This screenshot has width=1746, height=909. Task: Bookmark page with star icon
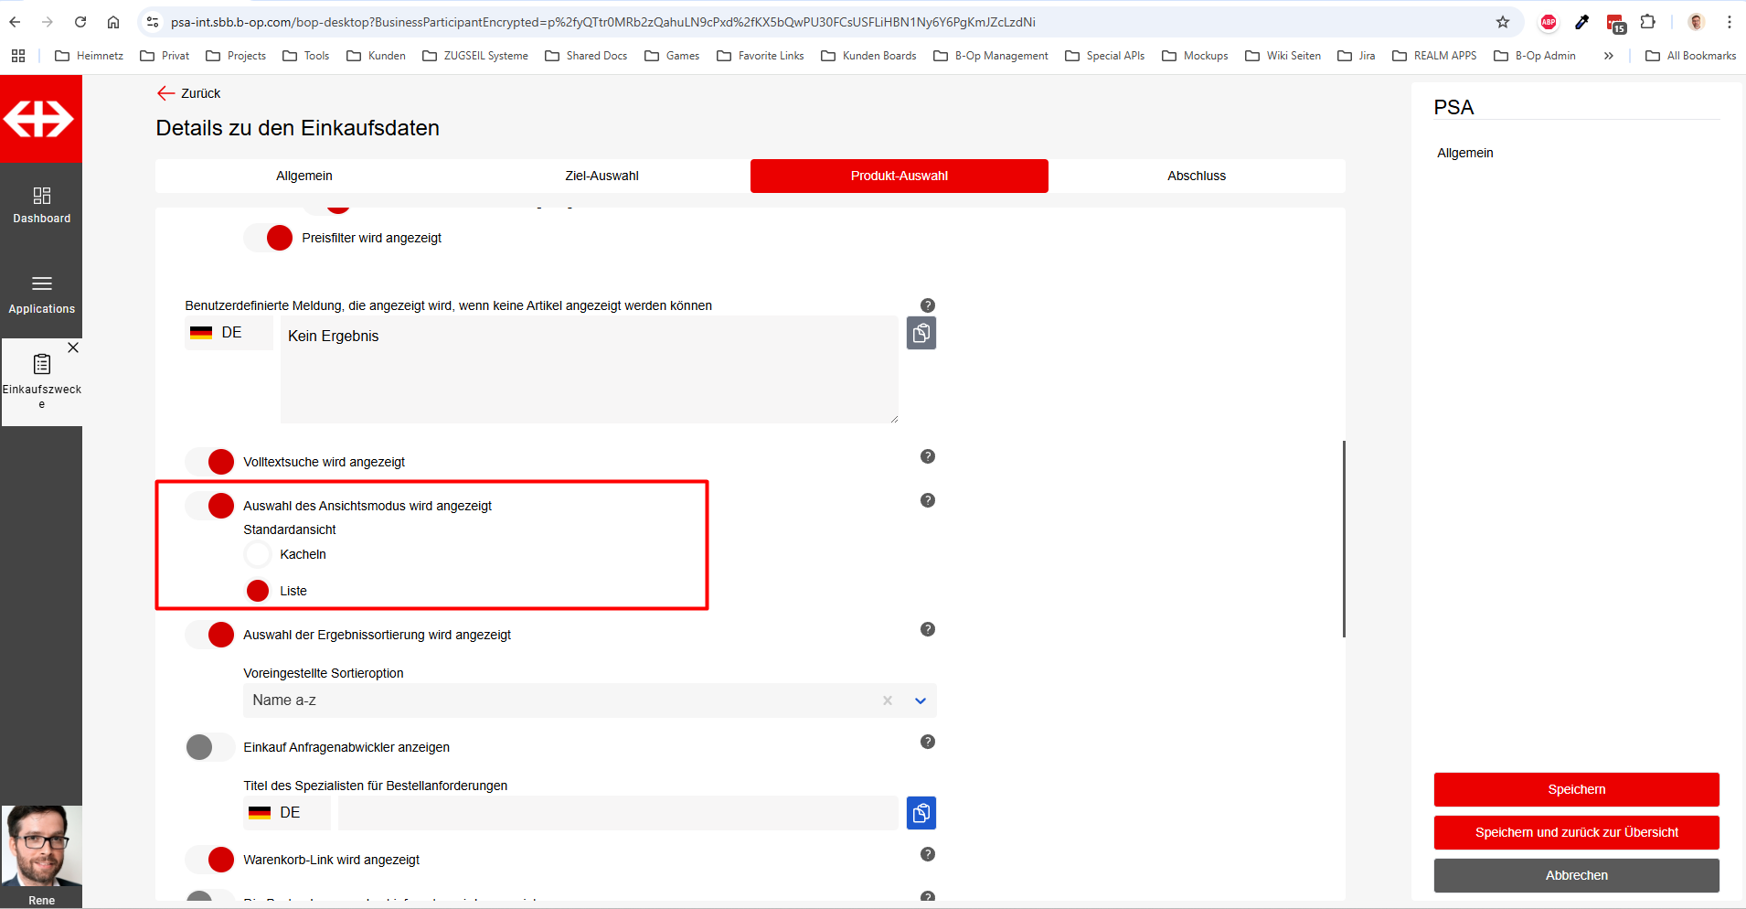click(x=1502, y=22)
